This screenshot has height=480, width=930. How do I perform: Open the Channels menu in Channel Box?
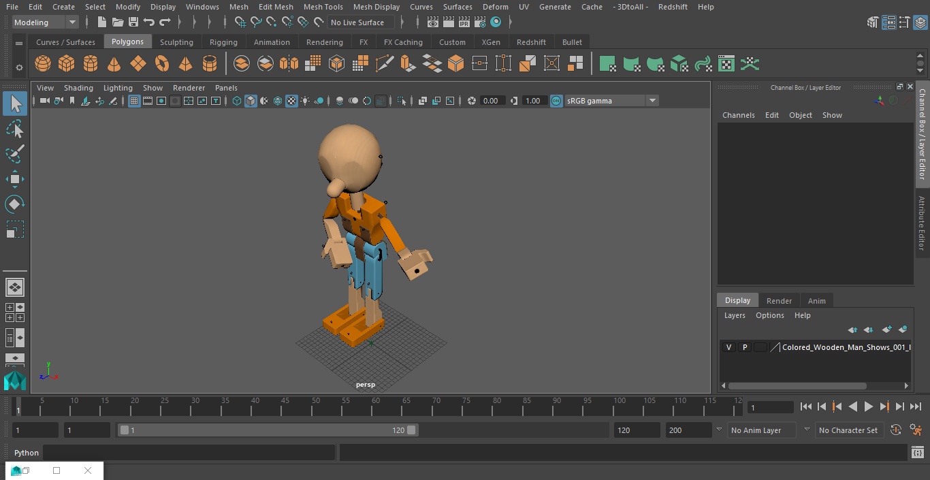pos(739,115)
